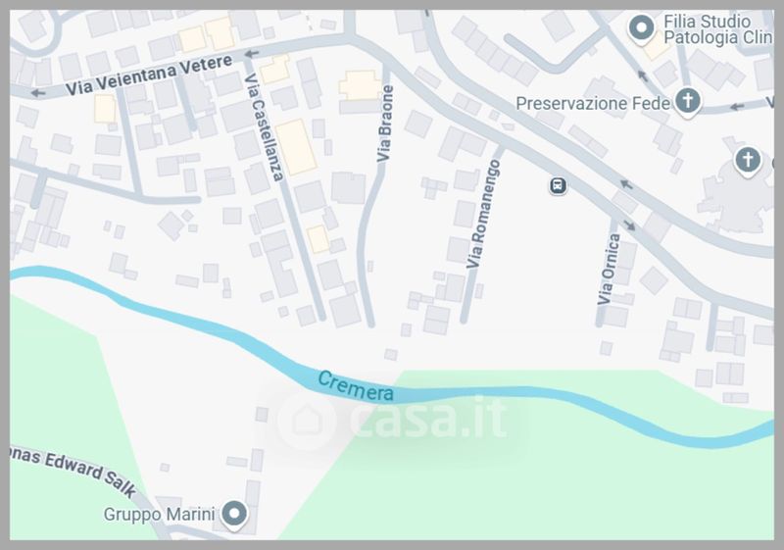Open the Gruppo Marini place name
The width and height of the screenshot is (784, 550).
tap(159, 514)
